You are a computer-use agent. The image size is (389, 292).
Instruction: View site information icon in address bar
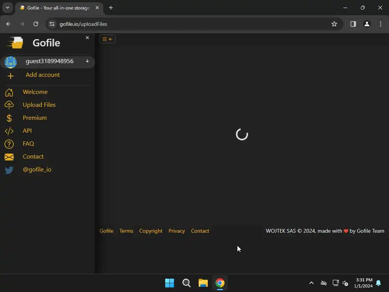coord(52,24)
